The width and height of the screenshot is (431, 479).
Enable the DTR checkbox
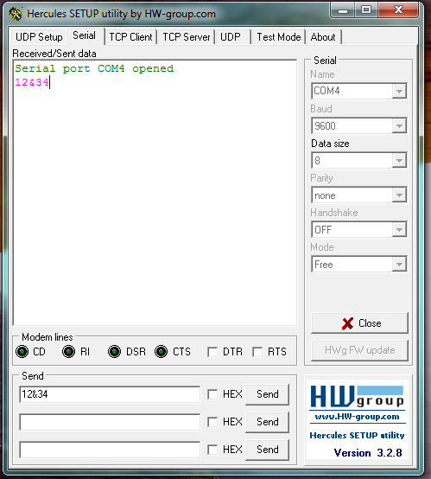click(x=212, y=352)
